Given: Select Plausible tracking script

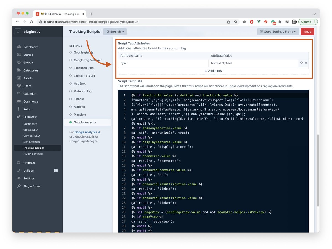Looking at the screenshot, I should 80,115.
